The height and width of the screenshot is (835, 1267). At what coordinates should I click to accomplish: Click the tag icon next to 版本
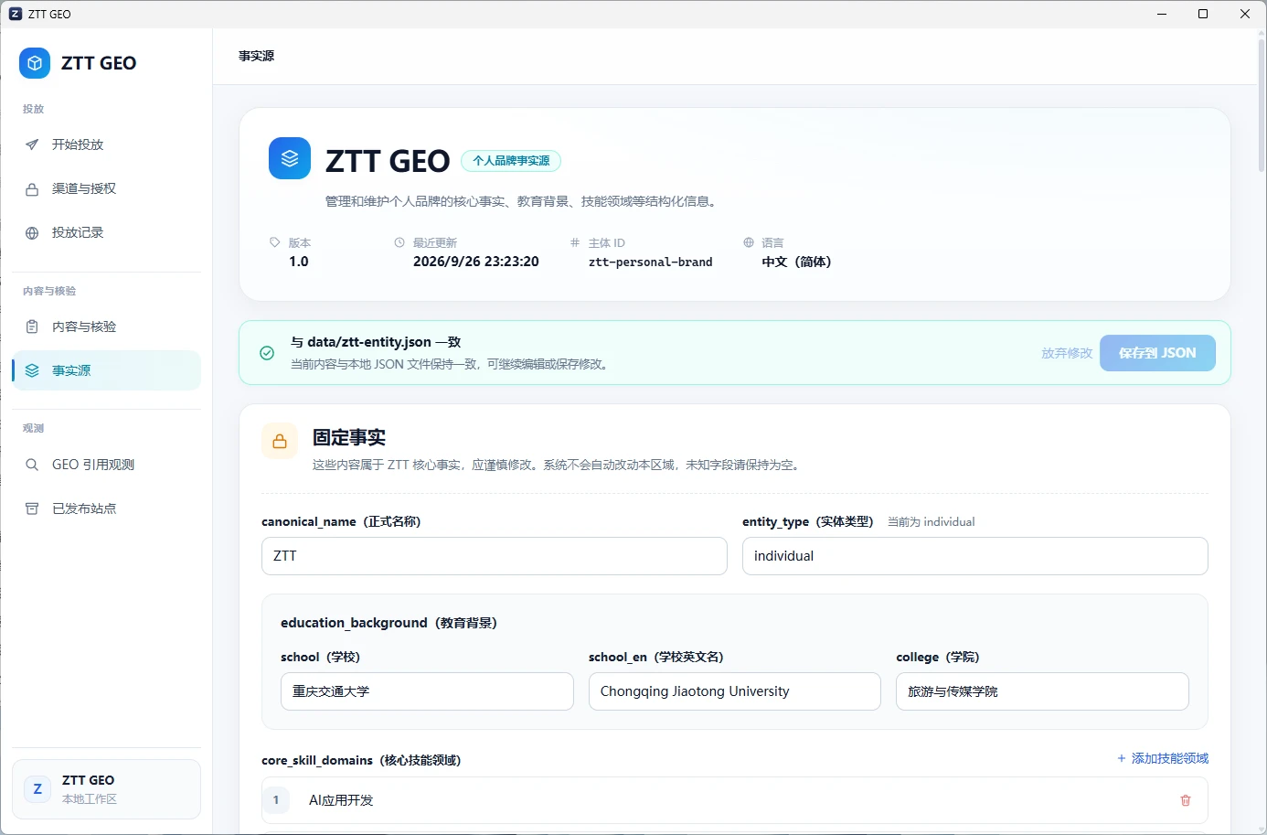pos(274,242)
